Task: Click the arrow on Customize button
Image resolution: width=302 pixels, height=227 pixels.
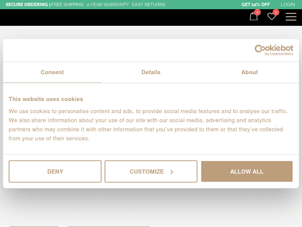Action: 172,172
